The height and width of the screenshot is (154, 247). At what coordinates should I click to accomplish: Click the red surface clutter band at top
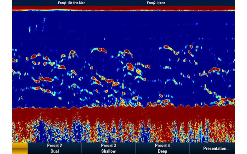(124, 8)
